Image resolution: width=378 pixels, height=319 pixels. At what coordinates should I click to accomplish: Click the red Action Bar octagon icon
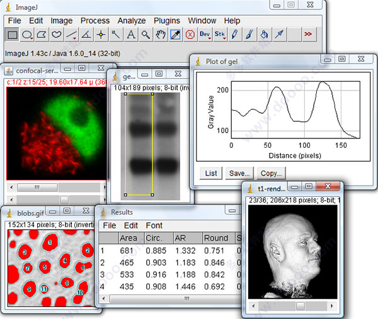[x=190, y=35]
